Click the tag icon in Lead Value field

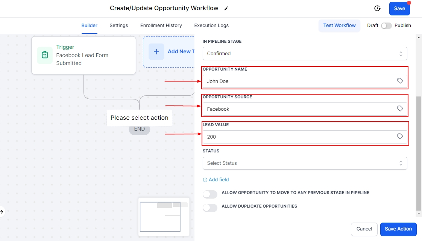[400, 137]
